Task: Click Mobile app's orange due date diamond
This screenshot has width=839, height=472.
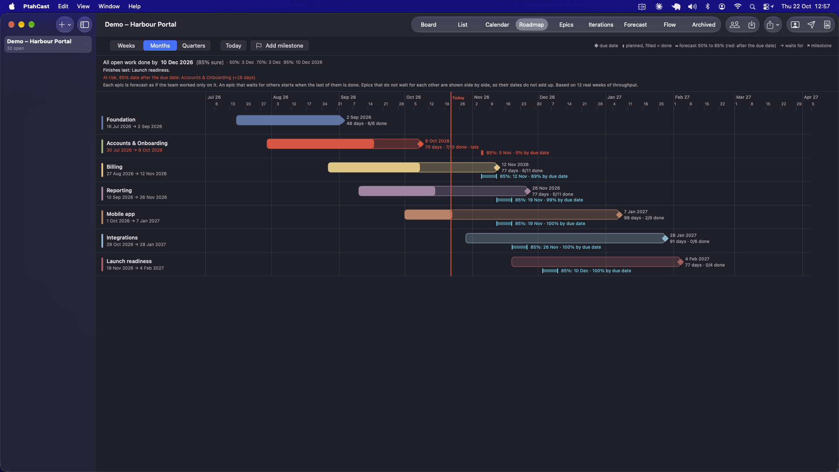Action: coord(619,215)
